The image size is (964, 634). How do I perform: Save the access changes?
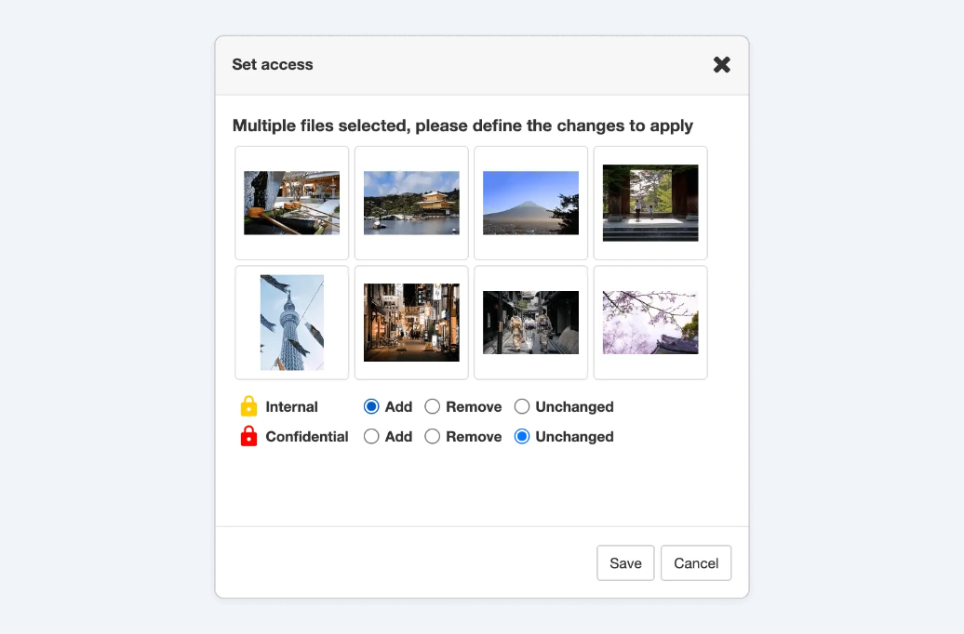coord(625,563)
